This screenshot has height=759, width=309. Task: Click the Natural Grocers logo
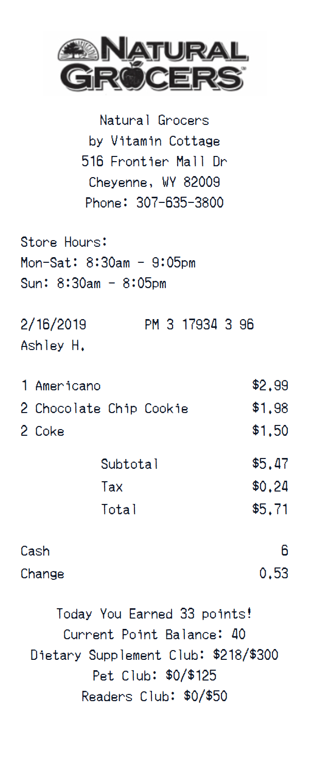(x=153, y=64)
